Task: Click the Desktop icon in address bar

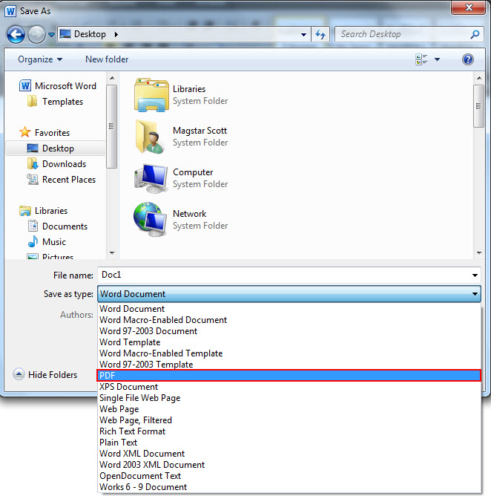Action: [x=65, y=34]
